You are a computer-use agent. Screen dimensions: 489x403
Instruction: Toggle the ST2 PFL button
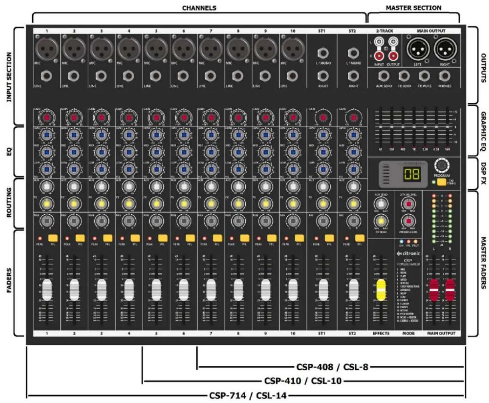point(360,238)
